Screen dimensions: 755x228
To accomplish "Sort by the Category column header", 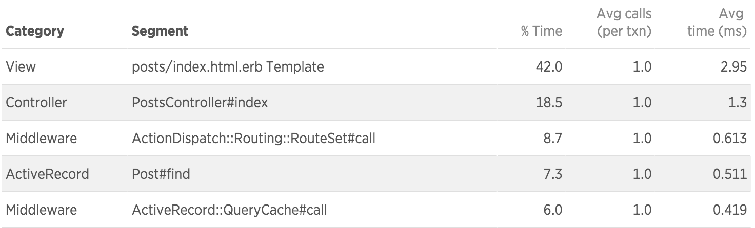I will tap(35, 31).
